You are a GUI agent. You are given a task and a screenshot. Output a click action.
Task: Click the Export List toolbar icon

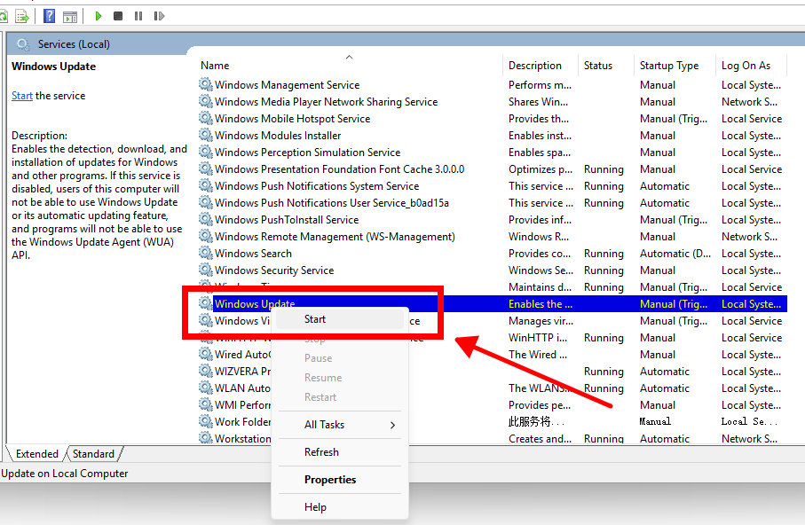click(x=22, y=16)
